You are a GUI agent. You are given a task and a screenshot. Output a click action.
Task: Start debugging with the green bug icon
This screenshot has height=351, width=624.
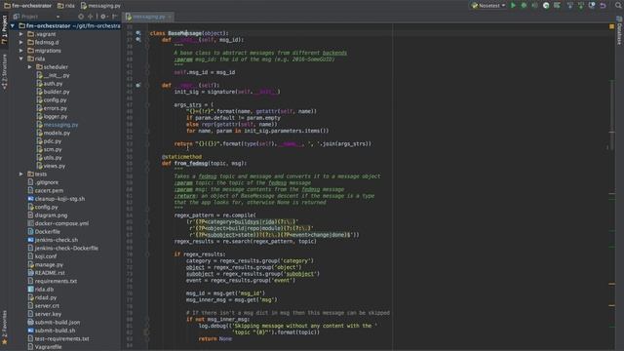point(524,6)
